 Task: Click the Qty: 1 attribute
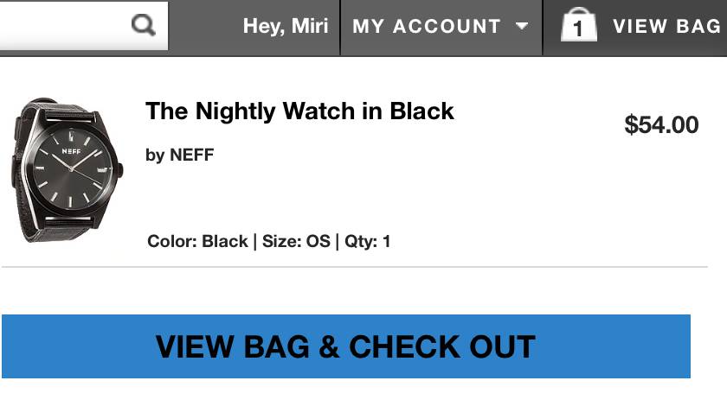[x=367, y=241]
